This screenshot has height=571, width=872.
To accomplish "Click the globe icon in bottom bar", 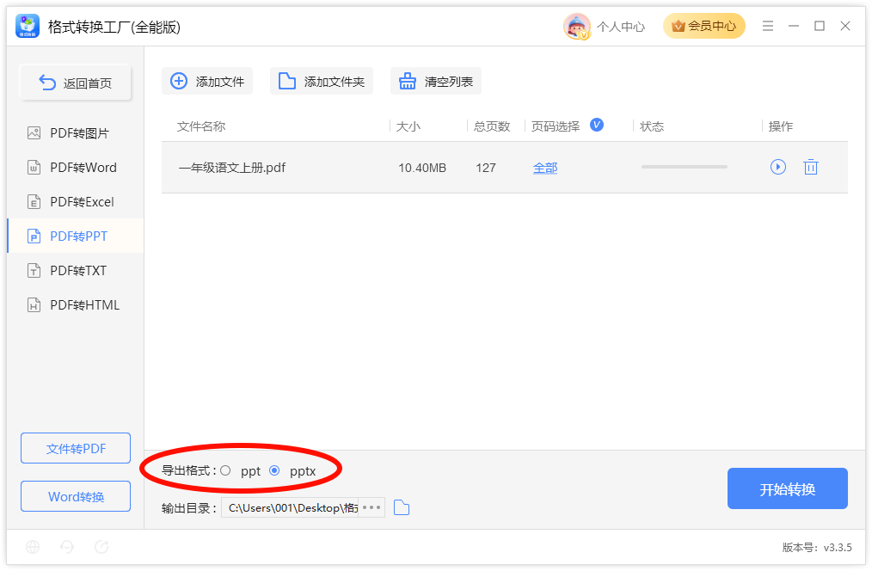I will point(33,547).
